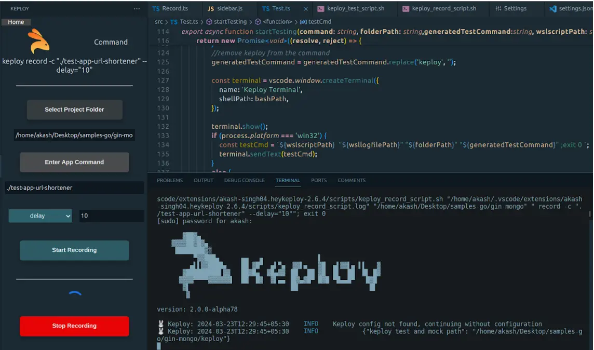Click line number 134 in the editor
This screenshot has width=594, height=350.
tap(163, 145)
